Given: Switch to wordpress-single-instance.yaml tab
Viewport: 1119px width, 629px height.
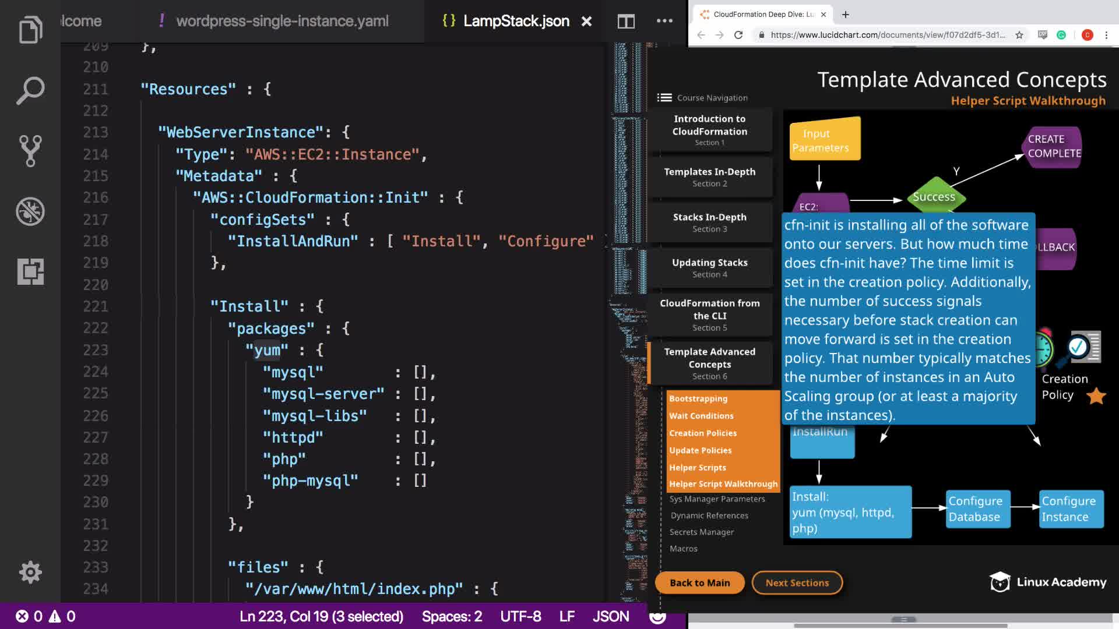Looking at the screenshot, I should click(282, 22).
